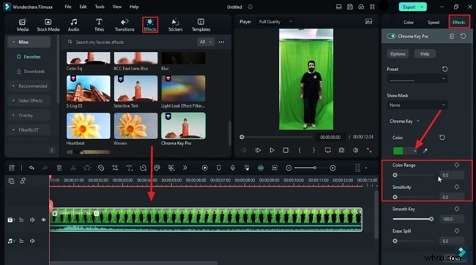Image resolution: width=476 pixels, height=265 pixels.
Task: Collapse the Chroma Key section
Action: point(418,121)
